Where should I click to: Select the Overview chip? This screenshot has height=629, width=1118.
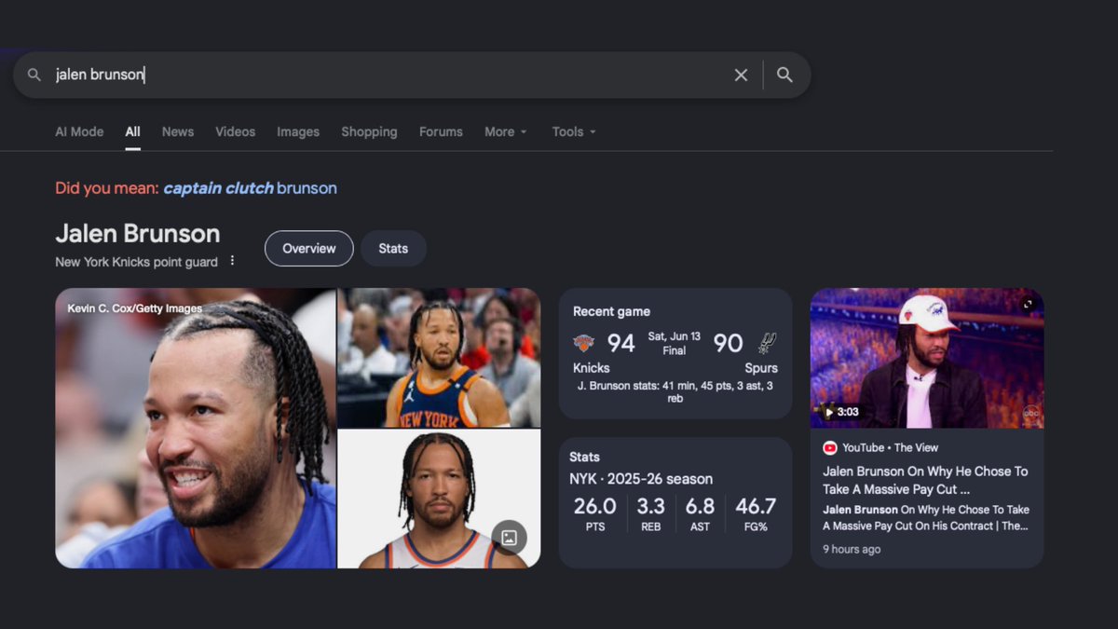(x=309, y=249)
